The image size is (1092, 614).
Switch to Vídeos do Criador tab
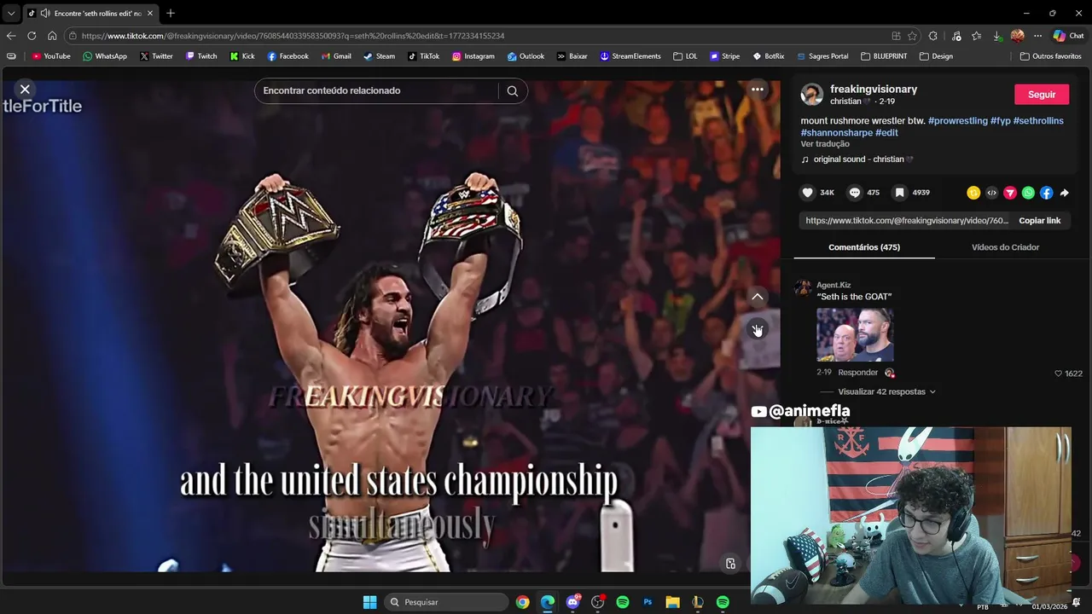tap(1005, 247)
